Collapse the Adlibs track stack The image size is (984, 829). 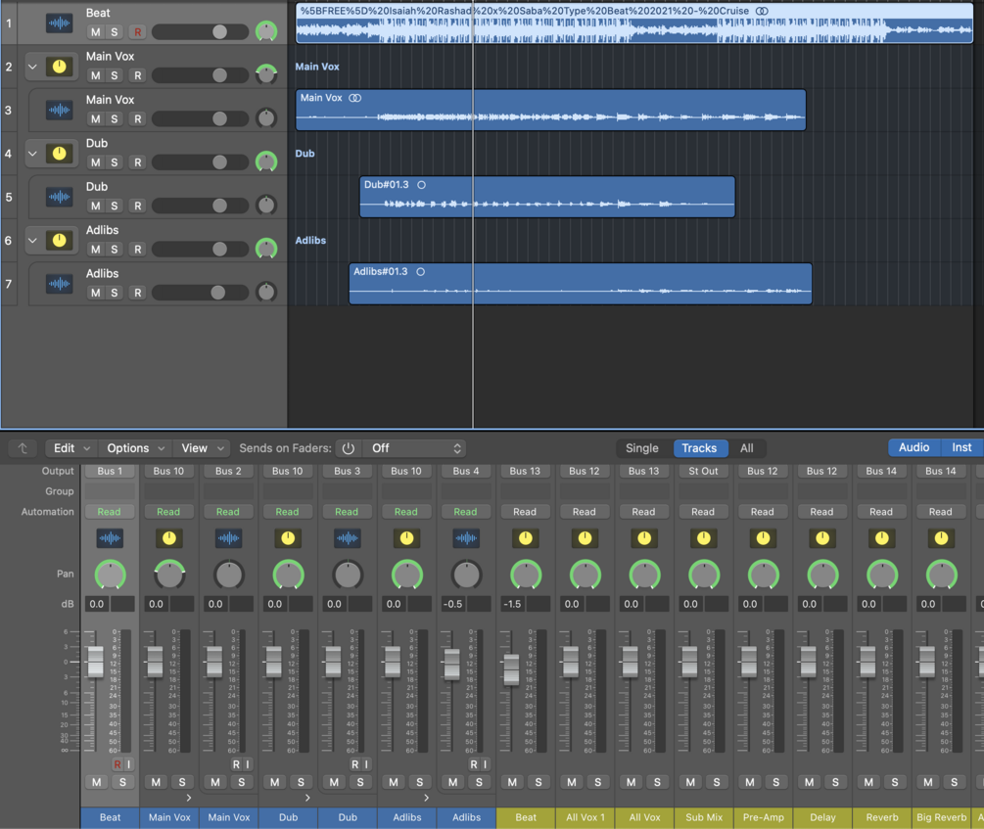point(32,241)
